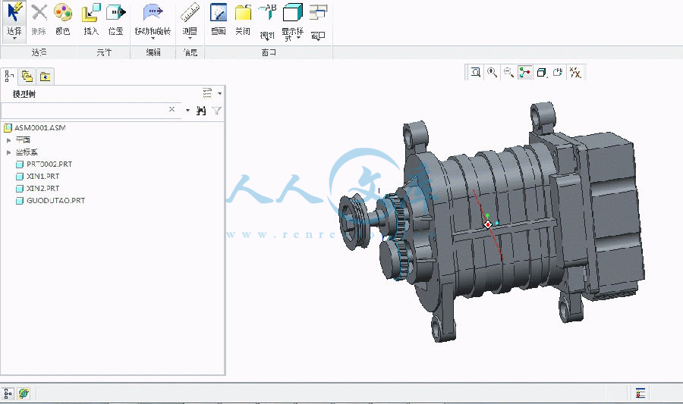Select the 坐标系 tree label

point(27,152)
